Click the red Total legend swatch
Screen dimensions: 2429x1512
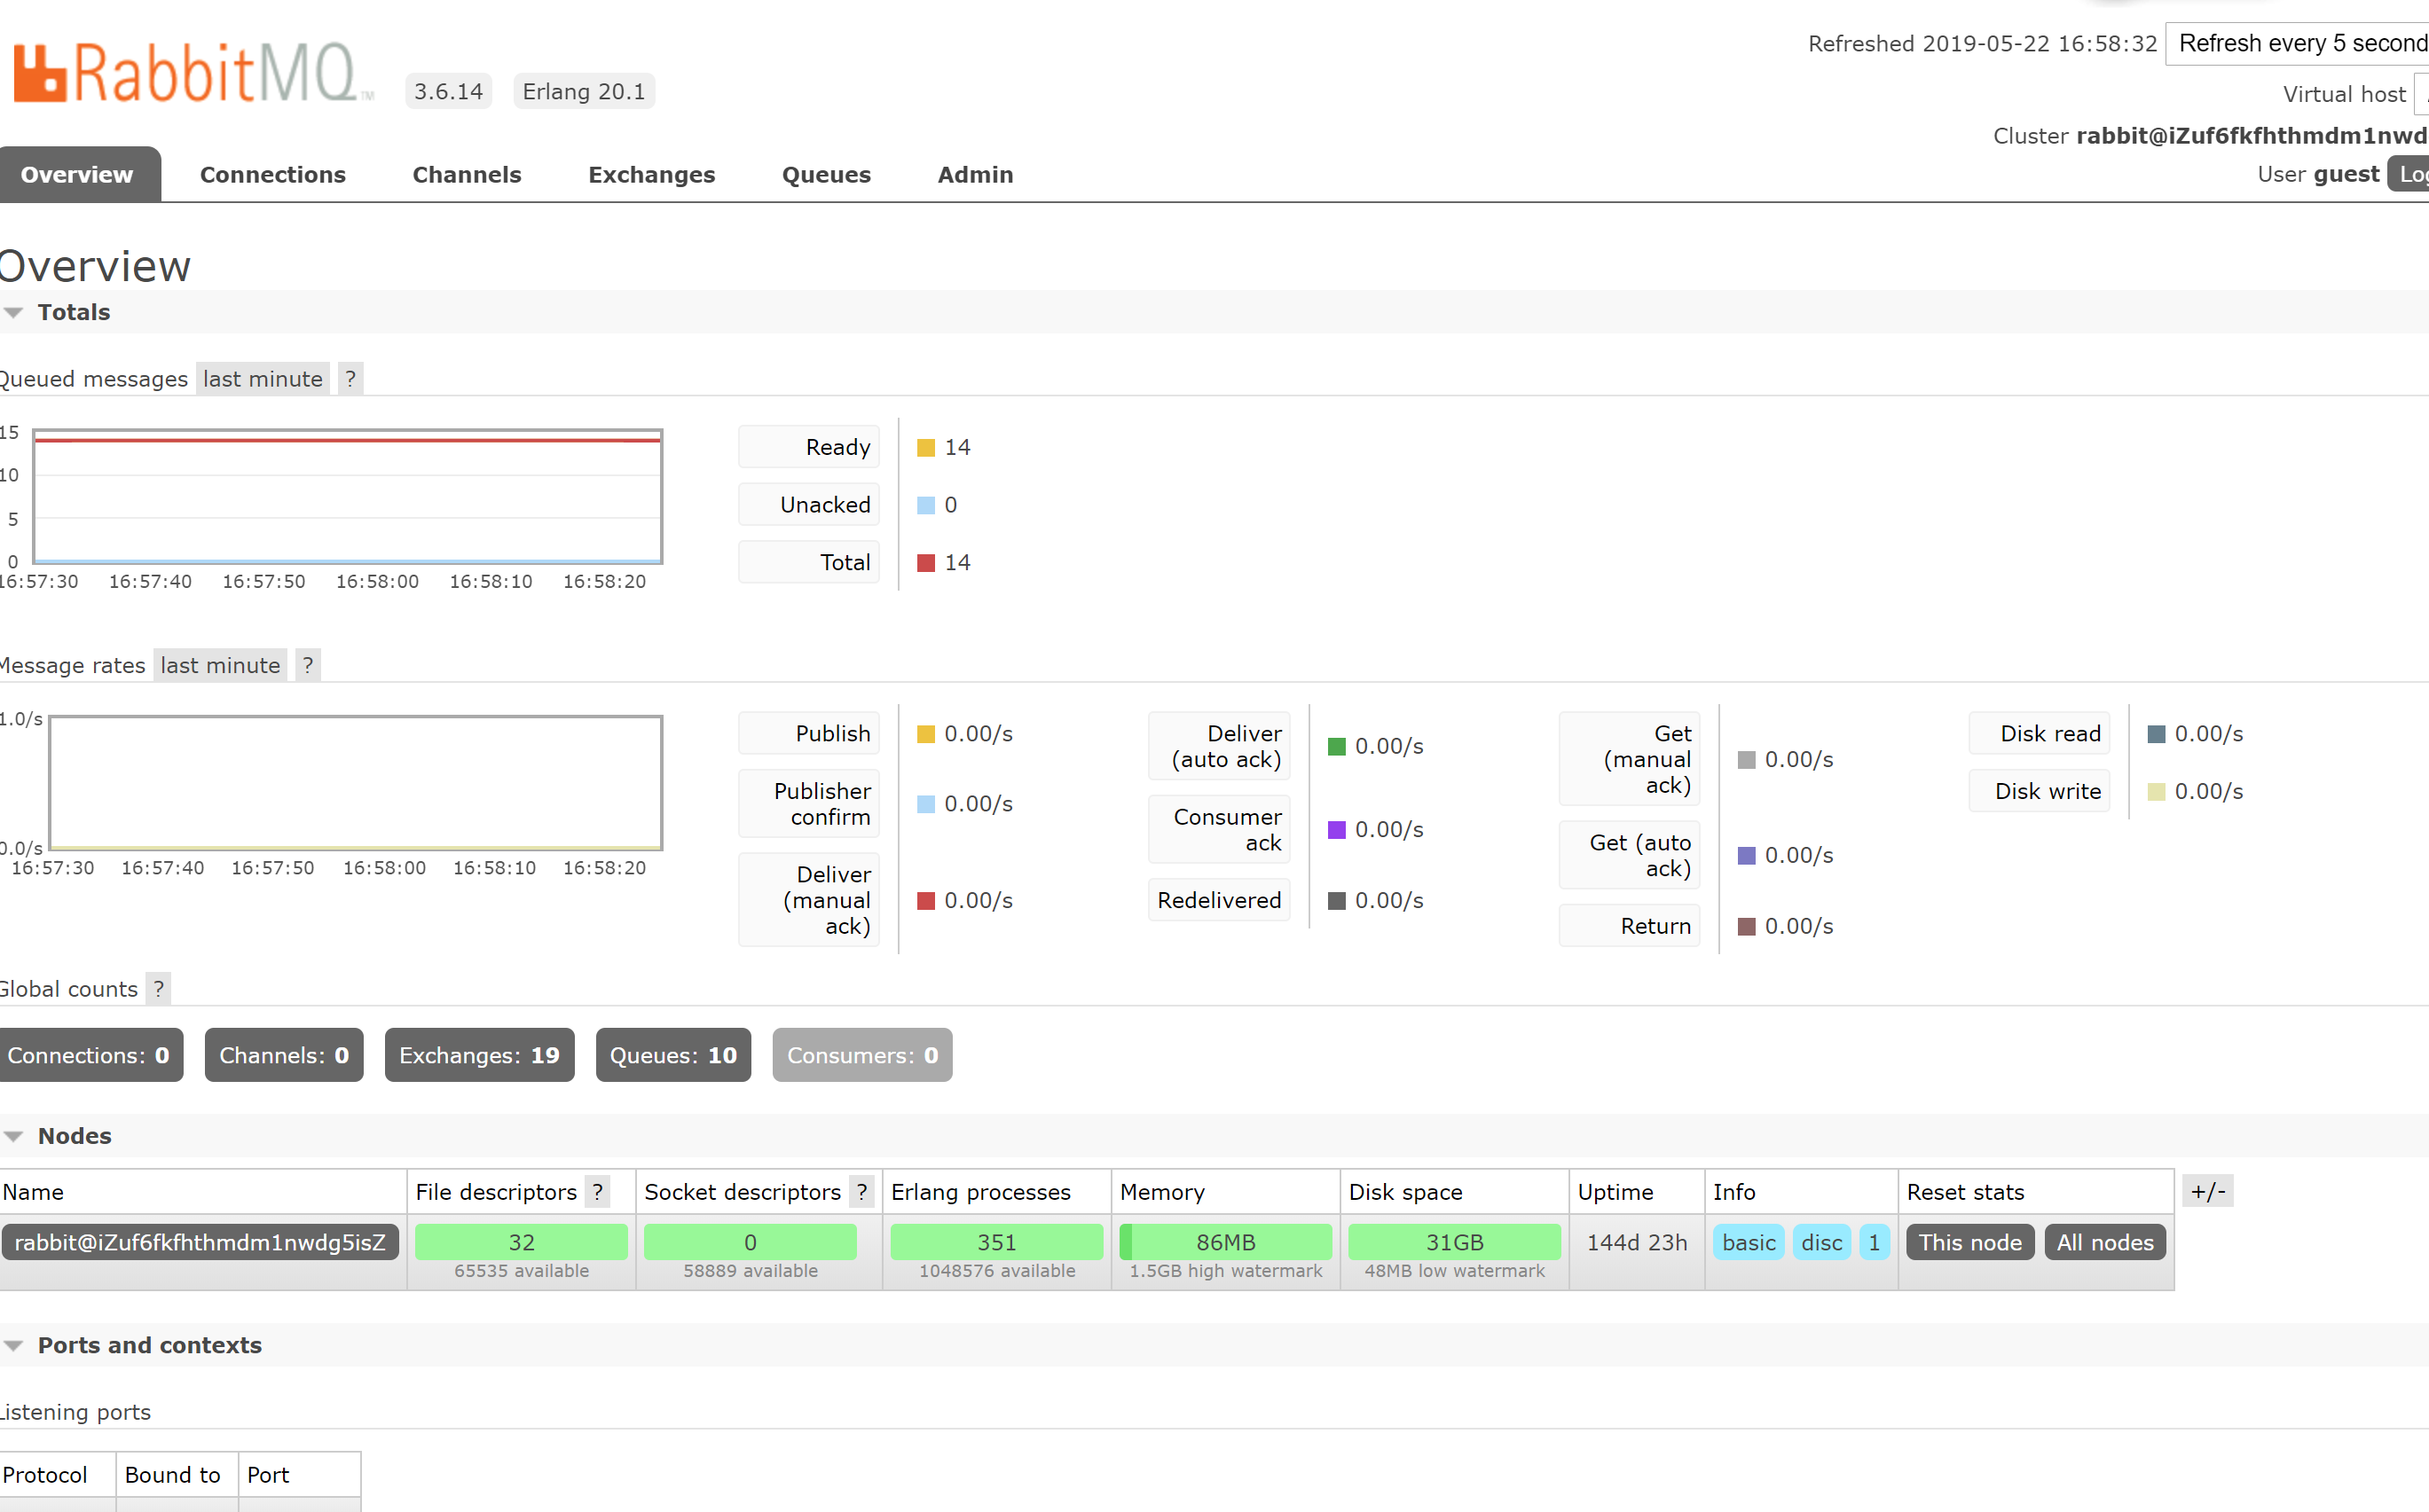click(926, 563)
